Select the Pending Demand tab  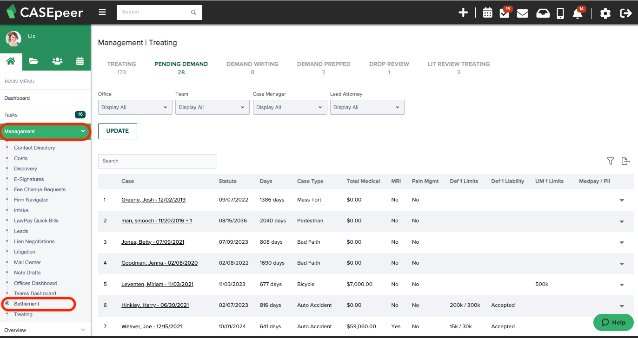tap(181, 68)
